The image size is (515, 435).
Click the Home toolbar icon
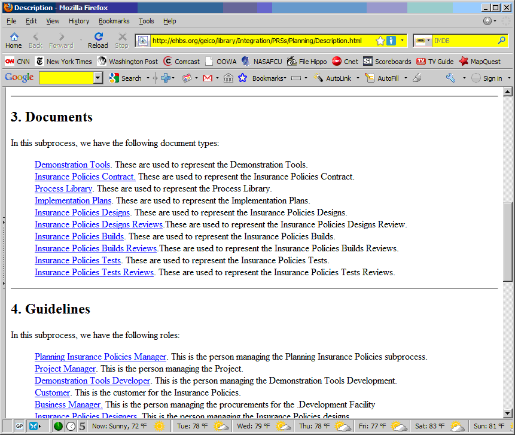click(14, 41)
